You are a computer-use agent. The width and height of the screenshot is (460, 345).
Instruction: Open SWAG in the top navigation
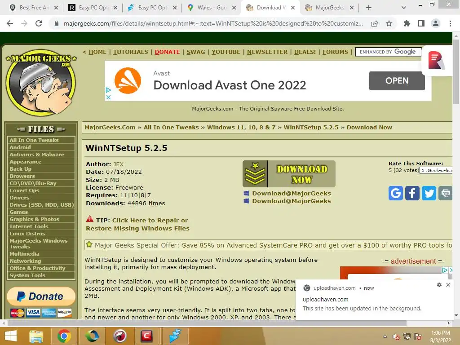(196, 52)
